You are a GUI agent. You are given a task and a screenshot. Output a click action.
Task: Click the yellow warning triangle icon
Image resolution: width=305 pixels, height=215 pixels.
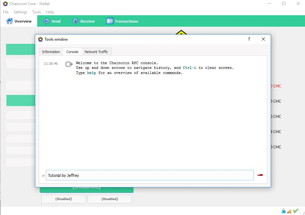click(x=181, y=32)
